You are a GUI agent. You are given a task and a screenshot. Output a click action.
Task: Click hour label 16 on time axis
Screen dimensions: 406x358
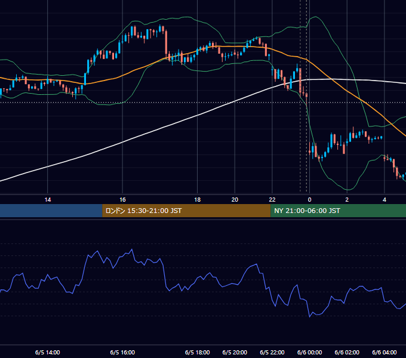122,200
